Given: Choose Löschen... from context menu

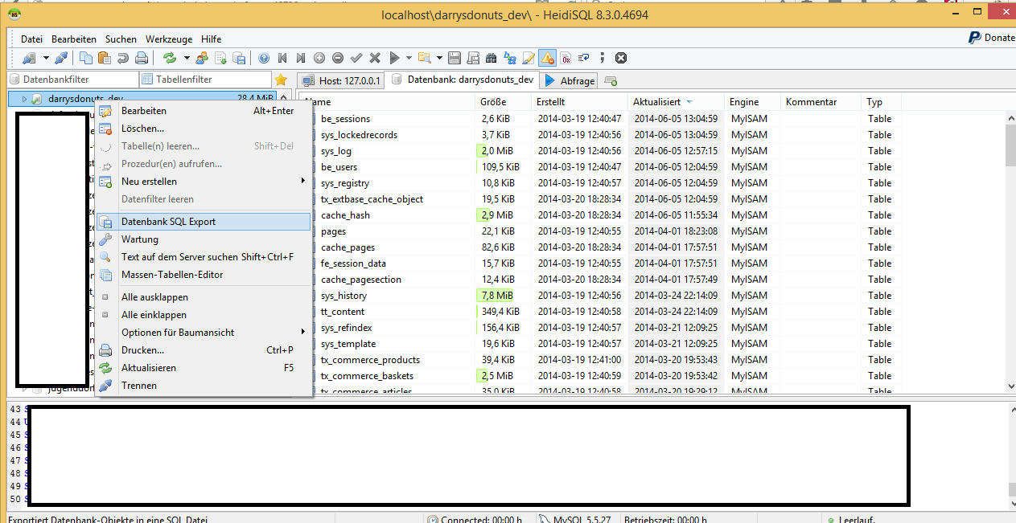Looking at the screenshot, I should [203, 129].
